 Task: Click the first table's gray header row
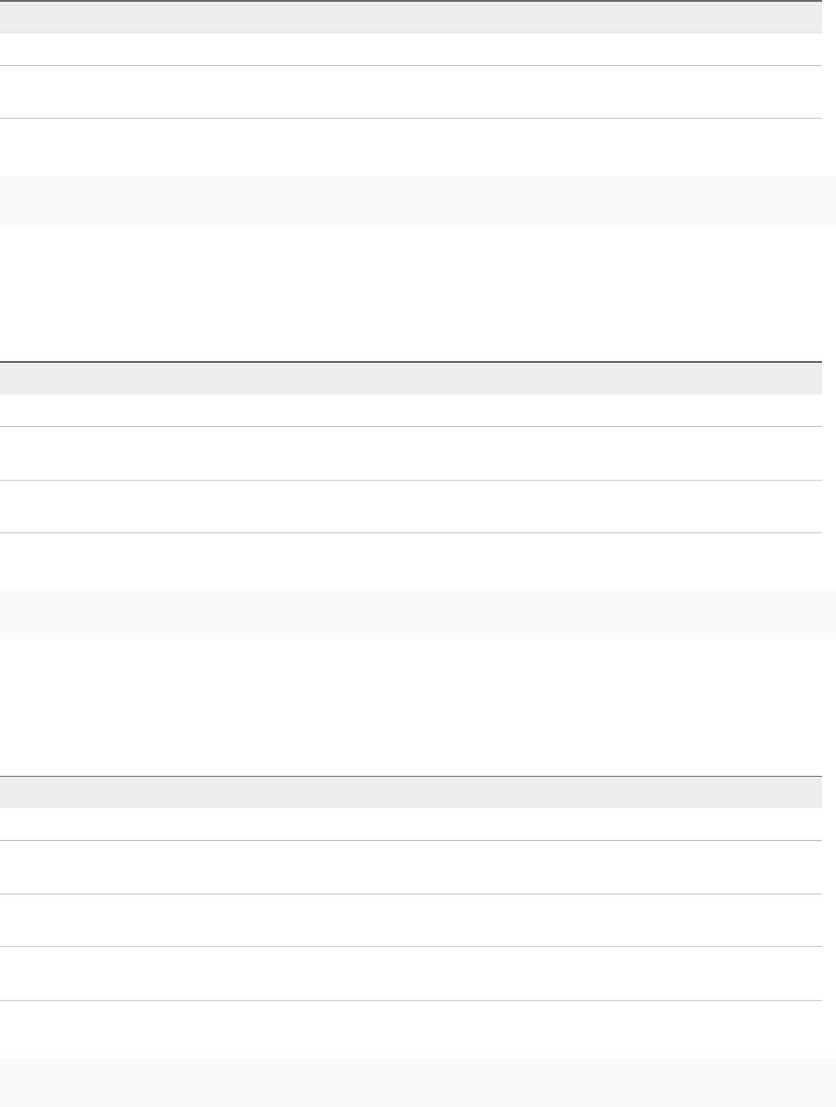(x=411, y=18)
